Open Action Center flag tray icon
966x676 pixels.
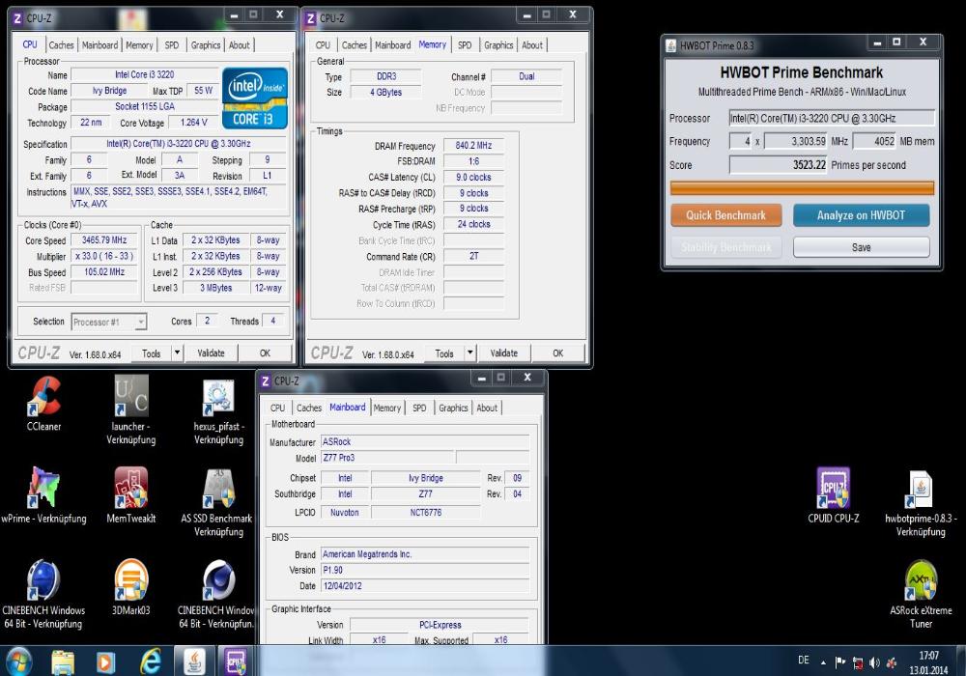(839, 662)
